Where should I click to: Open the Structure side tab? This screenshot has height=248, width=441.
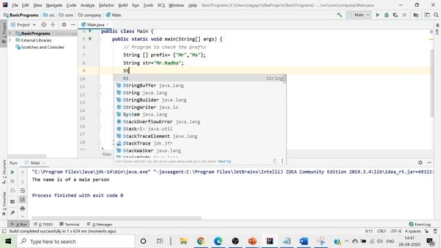click(x=3, y=172)
